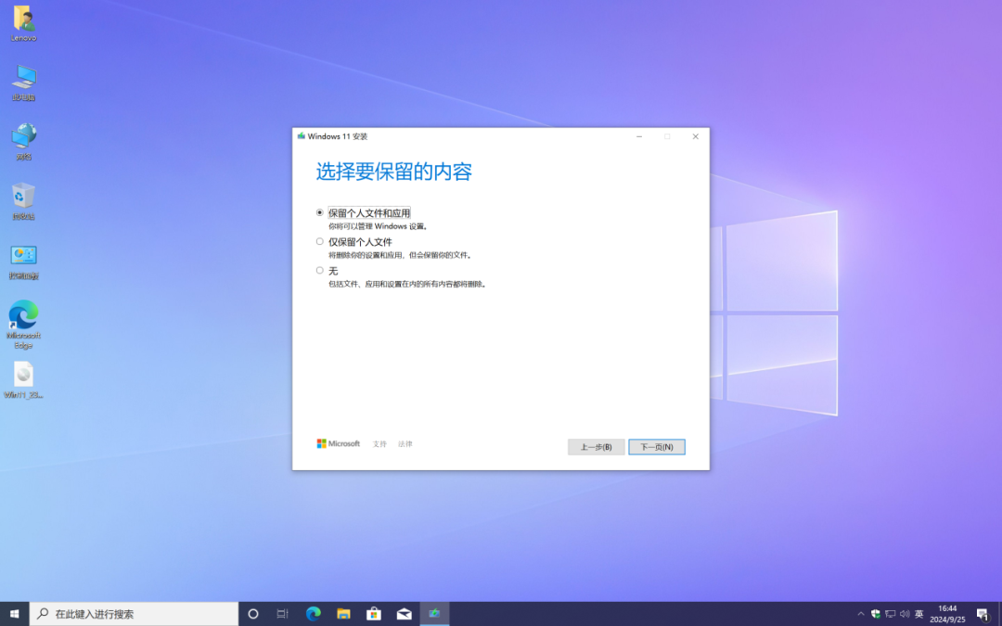Open Cortana circle icon on taskbar
Image resolution: width=1002 pixels, height=626 pixels.
click(253, 614)
